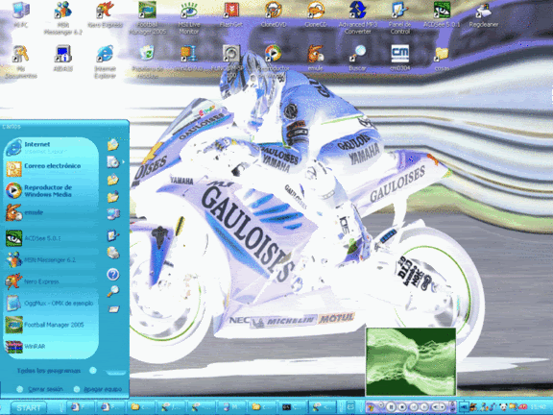Screen dimensions: 553x415
Task: Click Apagar equipo
Action: click(98, 389)
